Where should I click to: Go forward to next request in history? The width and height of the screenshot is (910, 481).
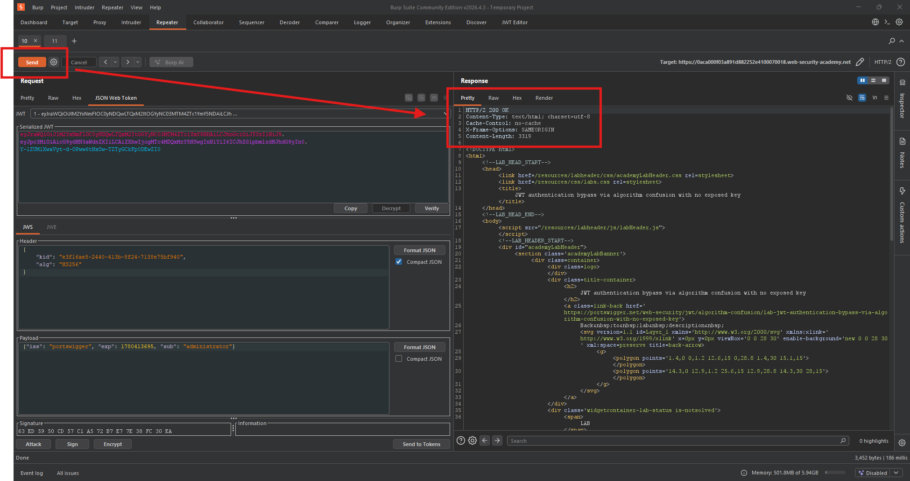pyautogui.click(x=128, y=62)
